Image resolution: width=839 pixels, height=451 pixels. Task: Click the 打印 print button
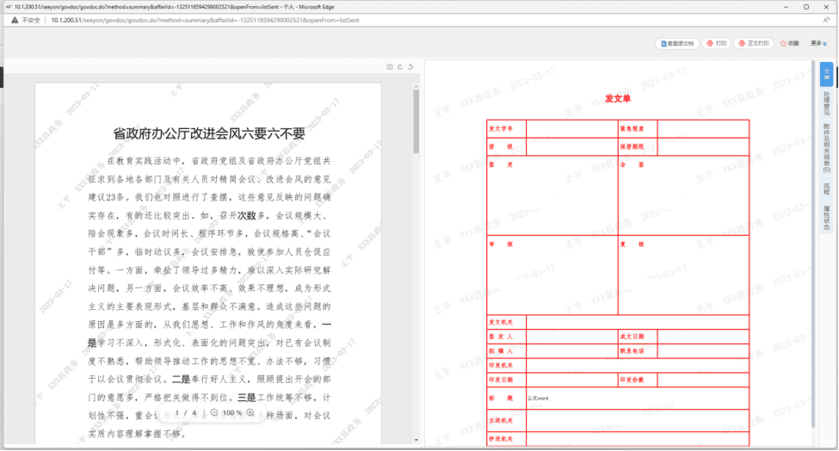[x=717, y=43]
